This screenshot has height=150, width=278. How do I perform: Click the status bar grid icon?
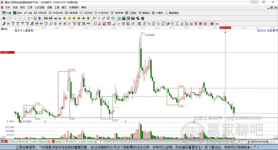(x=2, y=142)
